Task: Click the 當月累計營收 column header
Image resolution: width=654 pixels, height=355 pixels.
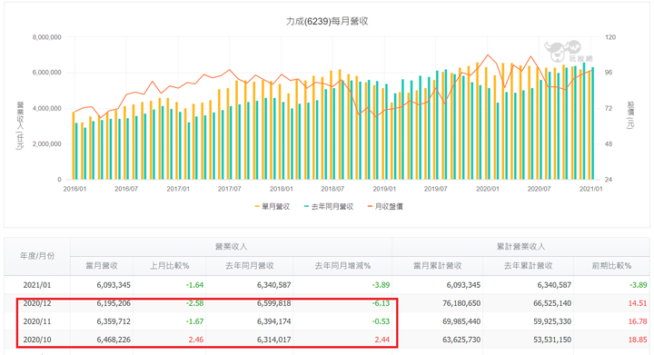Action: coord(438,266)
